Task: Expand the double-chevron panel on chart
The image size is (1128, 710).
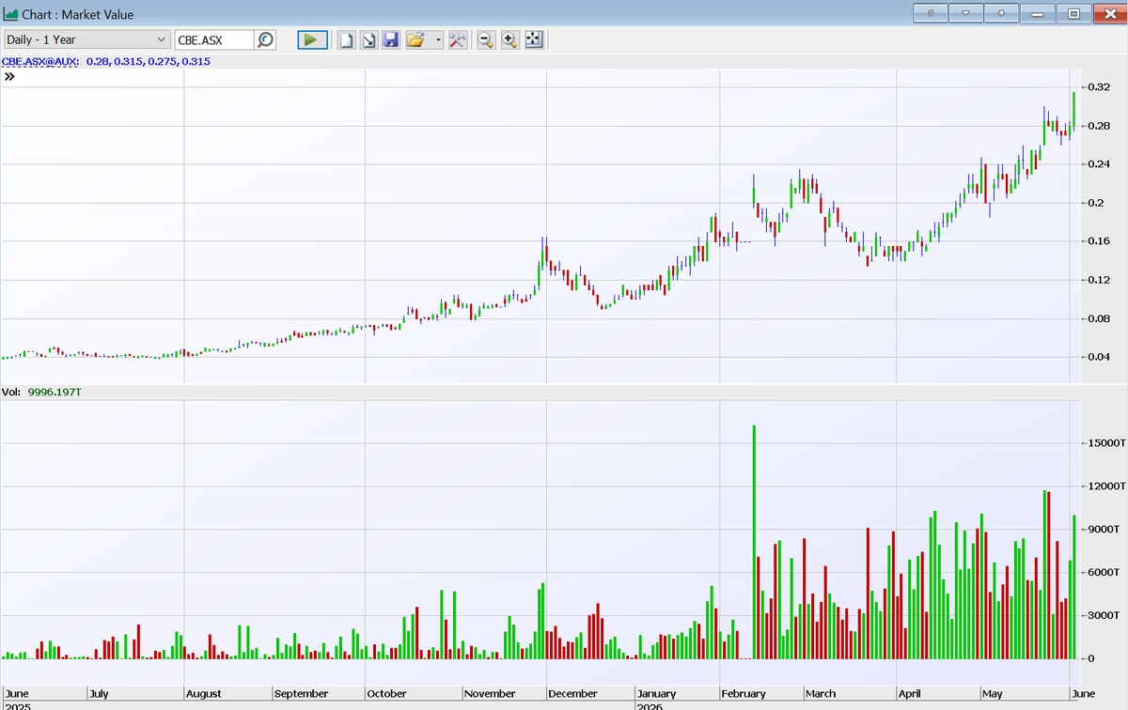Action: [9, 78]
